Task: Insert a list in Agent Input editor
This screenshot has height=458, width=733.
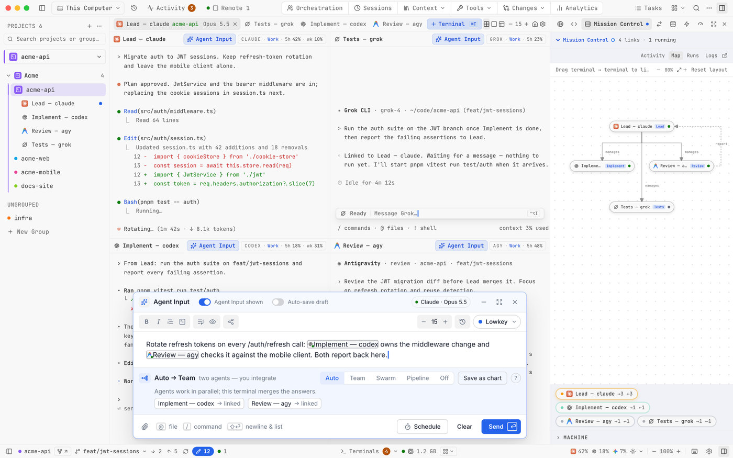Action: [170, 322]
